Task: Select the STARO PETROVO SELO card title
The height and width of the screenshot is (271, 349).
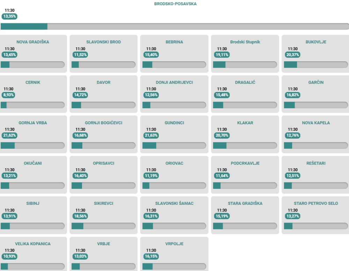Action: (316, 203)
